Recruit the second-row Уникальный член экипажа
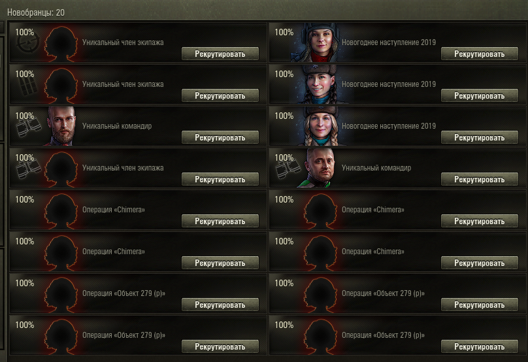Viewport: 528px width, 362px height. pyautogui.click(x=220, y=95)
